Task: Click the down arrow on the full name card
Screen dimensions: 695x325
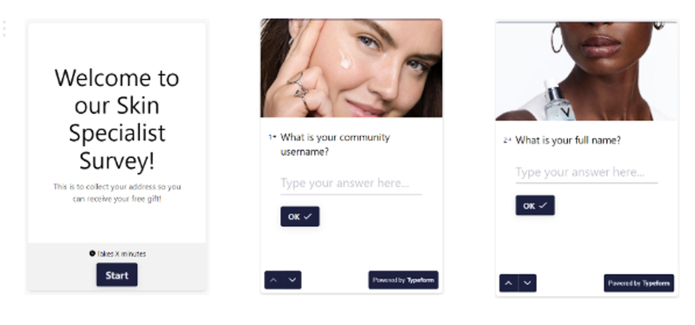Action: tap(527, 283)
